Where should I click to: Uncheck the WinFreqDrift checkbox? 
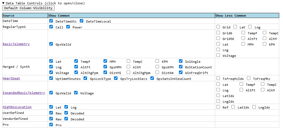[x=181, y=72]
